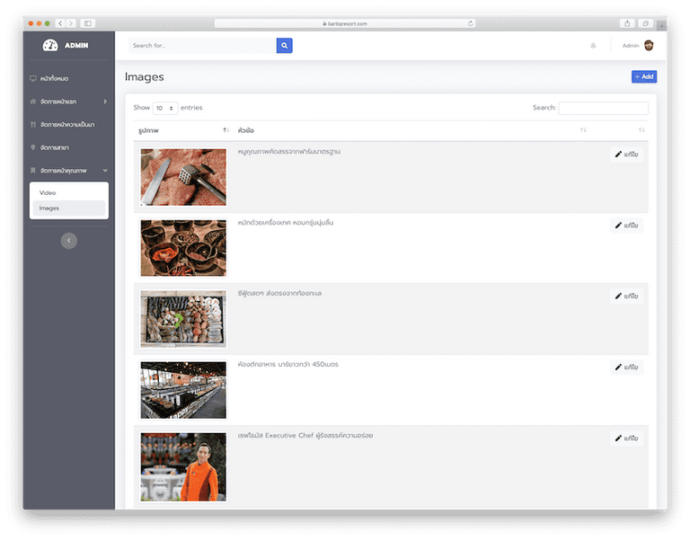Reload the page with the refresh icon

[x=471, y=23]
